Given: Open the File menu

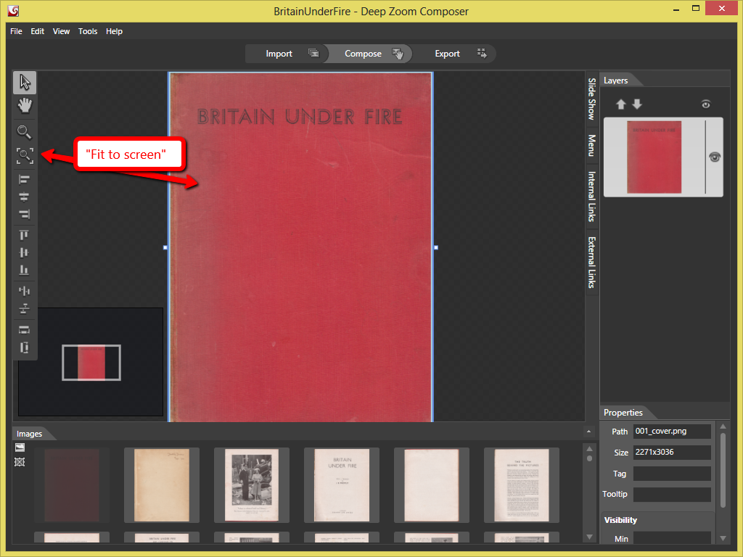Looking at the screenshot, I should (16, 31).
